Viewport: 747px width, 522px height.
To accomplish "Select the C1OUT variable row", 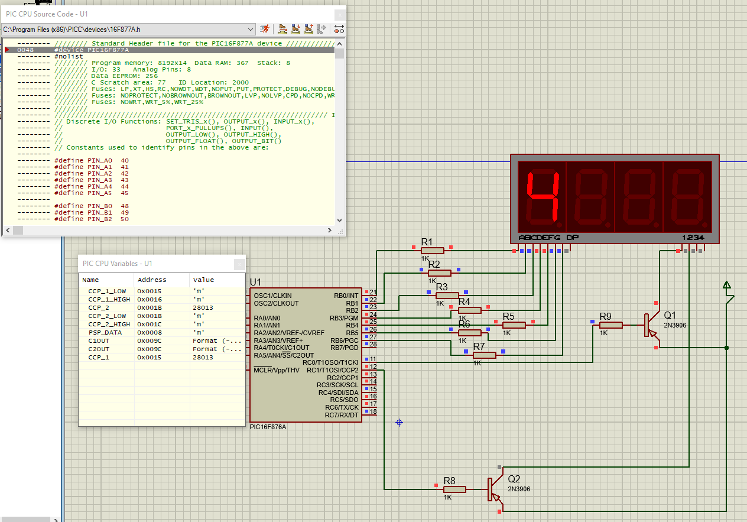I will [x=161, y=341].
